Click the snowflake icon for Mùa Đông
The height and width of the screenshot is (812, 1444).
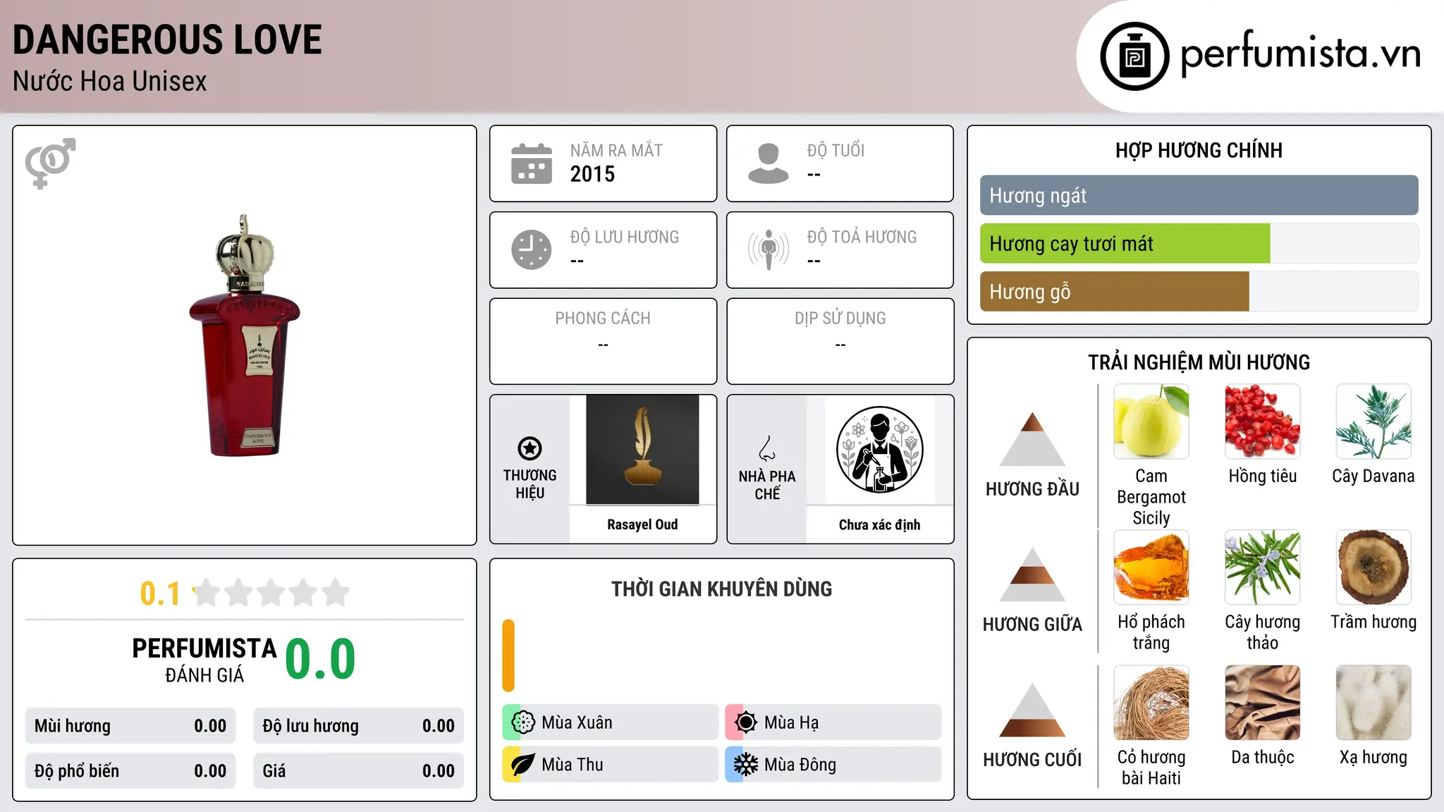pyautogui.click(x=746, y=765)
